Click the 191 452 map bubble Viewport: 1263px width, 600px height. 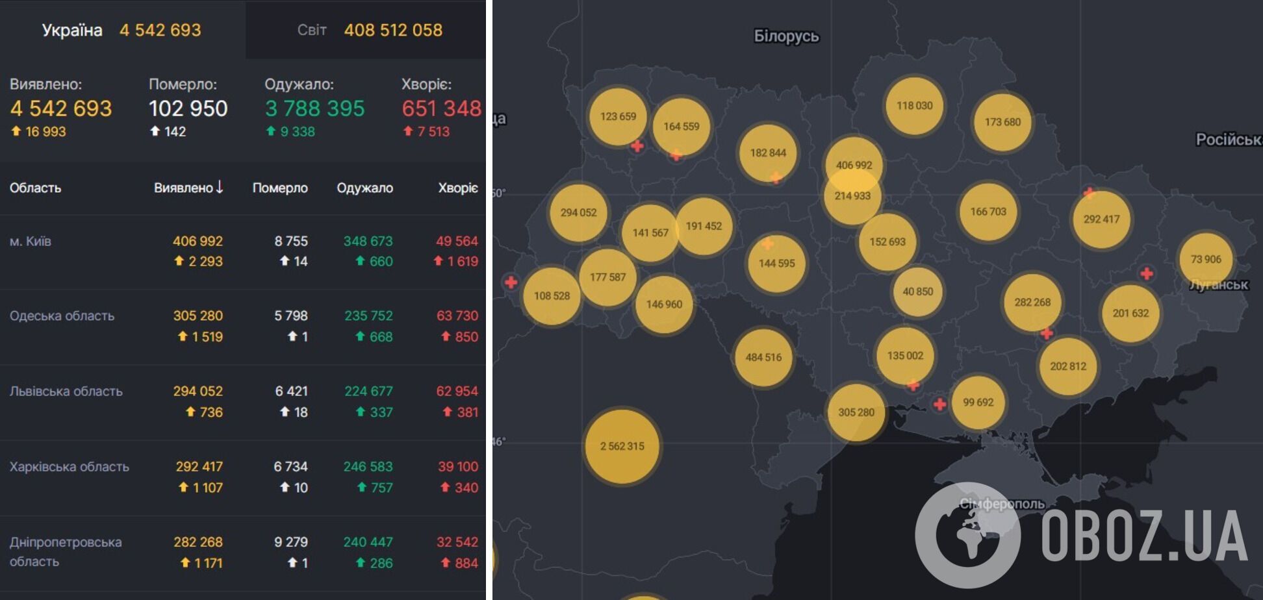tap(704, 226)
